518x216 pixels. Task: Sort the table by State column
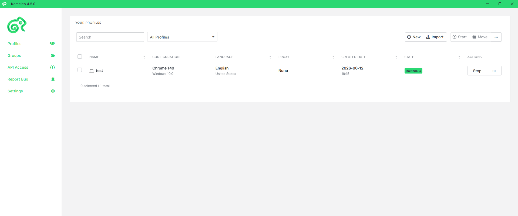(459, 57)
